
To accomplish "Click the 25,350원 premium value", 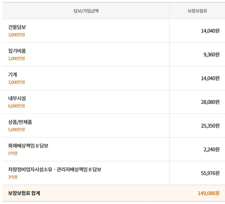I will point(210,126).
